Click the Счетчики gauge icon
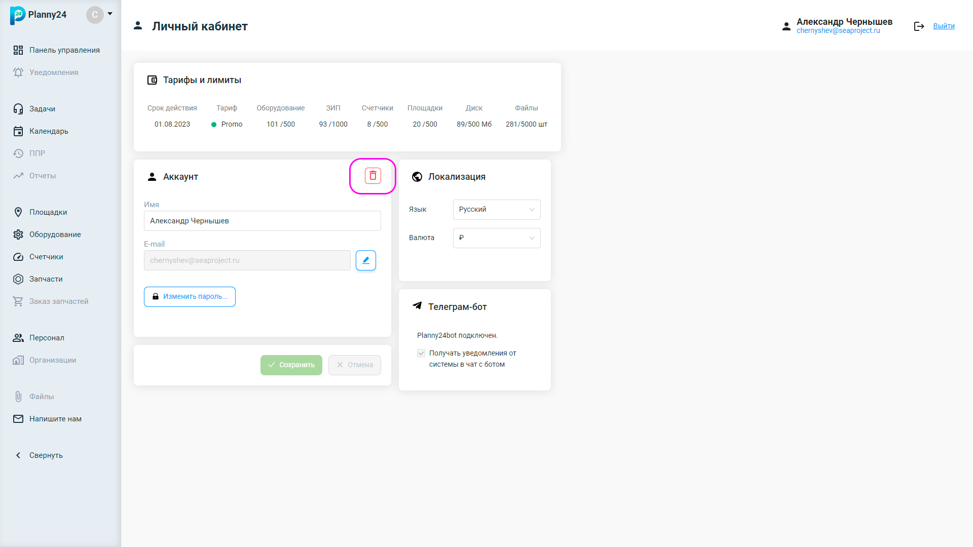 tap(18, 257)
